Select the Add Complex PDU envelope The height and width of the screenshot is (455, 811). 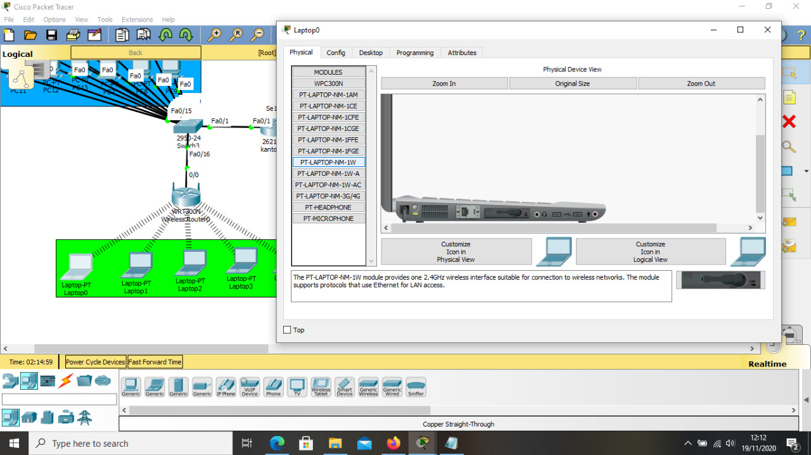click(789, 246)
